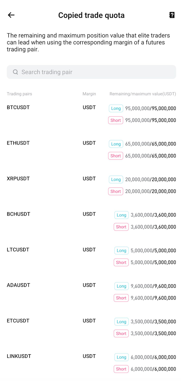
Task: Tap the back arrow icon
Action: pos(11,15)
